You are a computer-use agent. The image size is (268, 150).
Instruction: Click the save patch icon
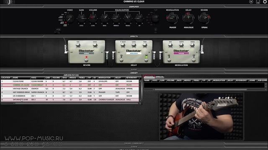coord(258,2)
